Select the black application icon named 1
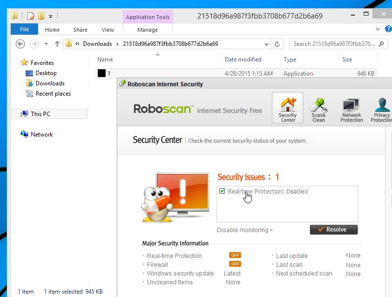This screenshot has width=392, height=297. coord(102,73)
